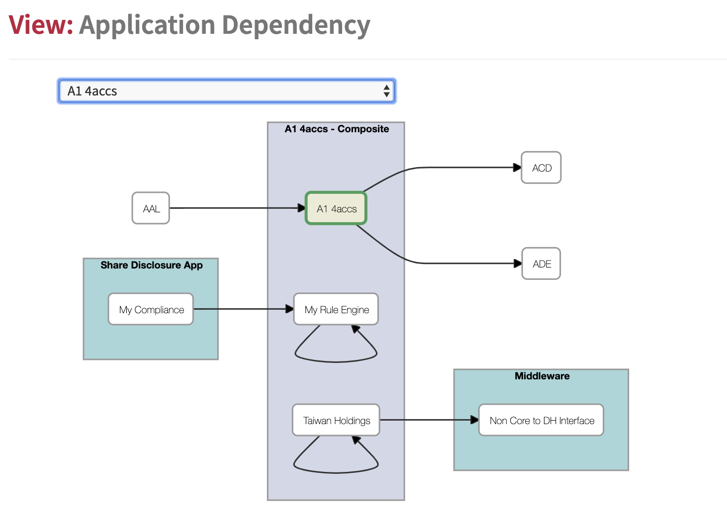Click the My Compliance node
The image size is (727, 532).
(x=151, y=310)
